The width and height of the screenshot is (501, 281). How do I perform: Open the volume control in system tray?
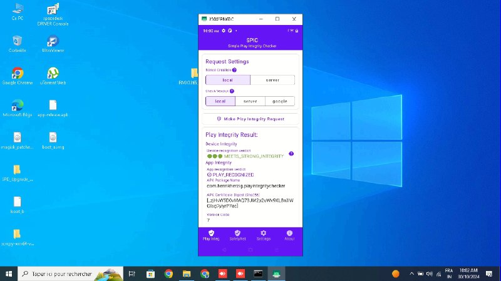pos(430,274)
